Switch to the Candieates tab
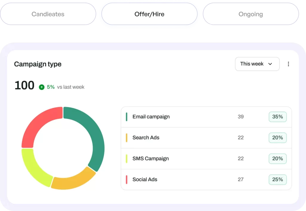This screenshot has height=211, width=306. coord(48,14)
